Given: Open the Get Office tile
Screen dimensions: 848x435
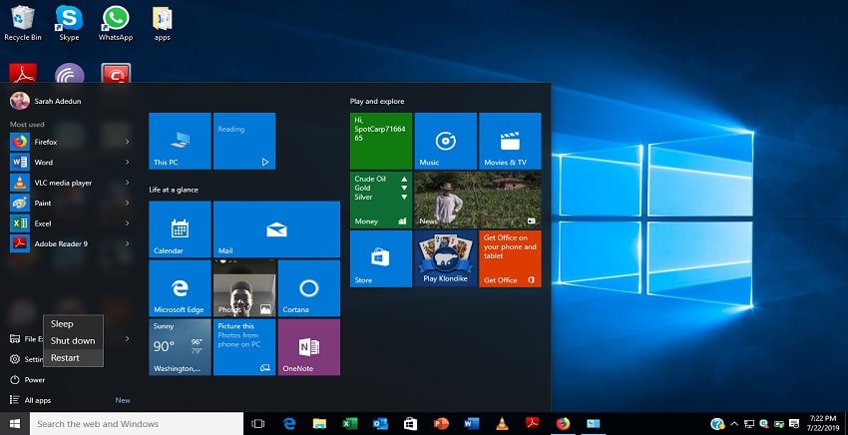Looking at the screenshot, I should point(510,258).
